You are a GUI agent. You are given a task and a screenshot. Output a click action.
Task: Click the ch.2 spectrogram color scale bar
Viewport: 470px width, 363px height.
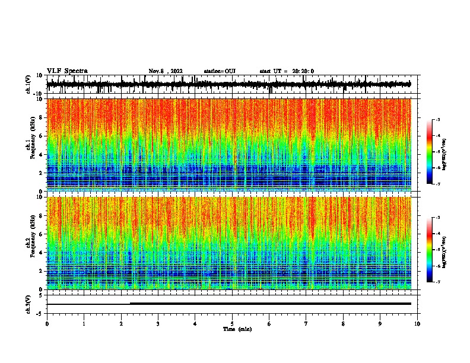click(x=430, y=250)
